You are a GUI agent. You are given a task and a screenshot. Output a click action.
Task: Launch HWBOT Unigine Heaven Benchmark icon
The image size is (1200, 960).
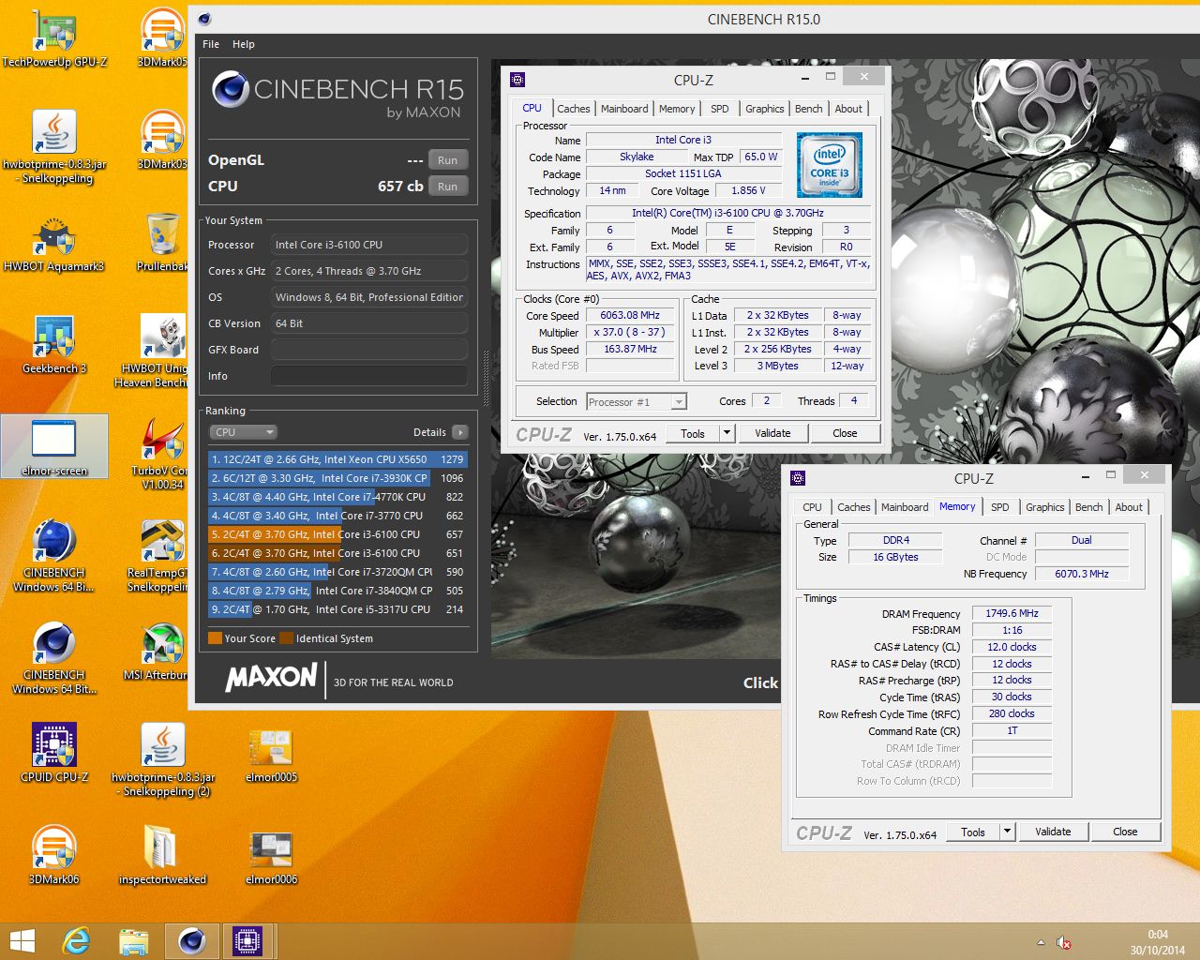(152, 351)
